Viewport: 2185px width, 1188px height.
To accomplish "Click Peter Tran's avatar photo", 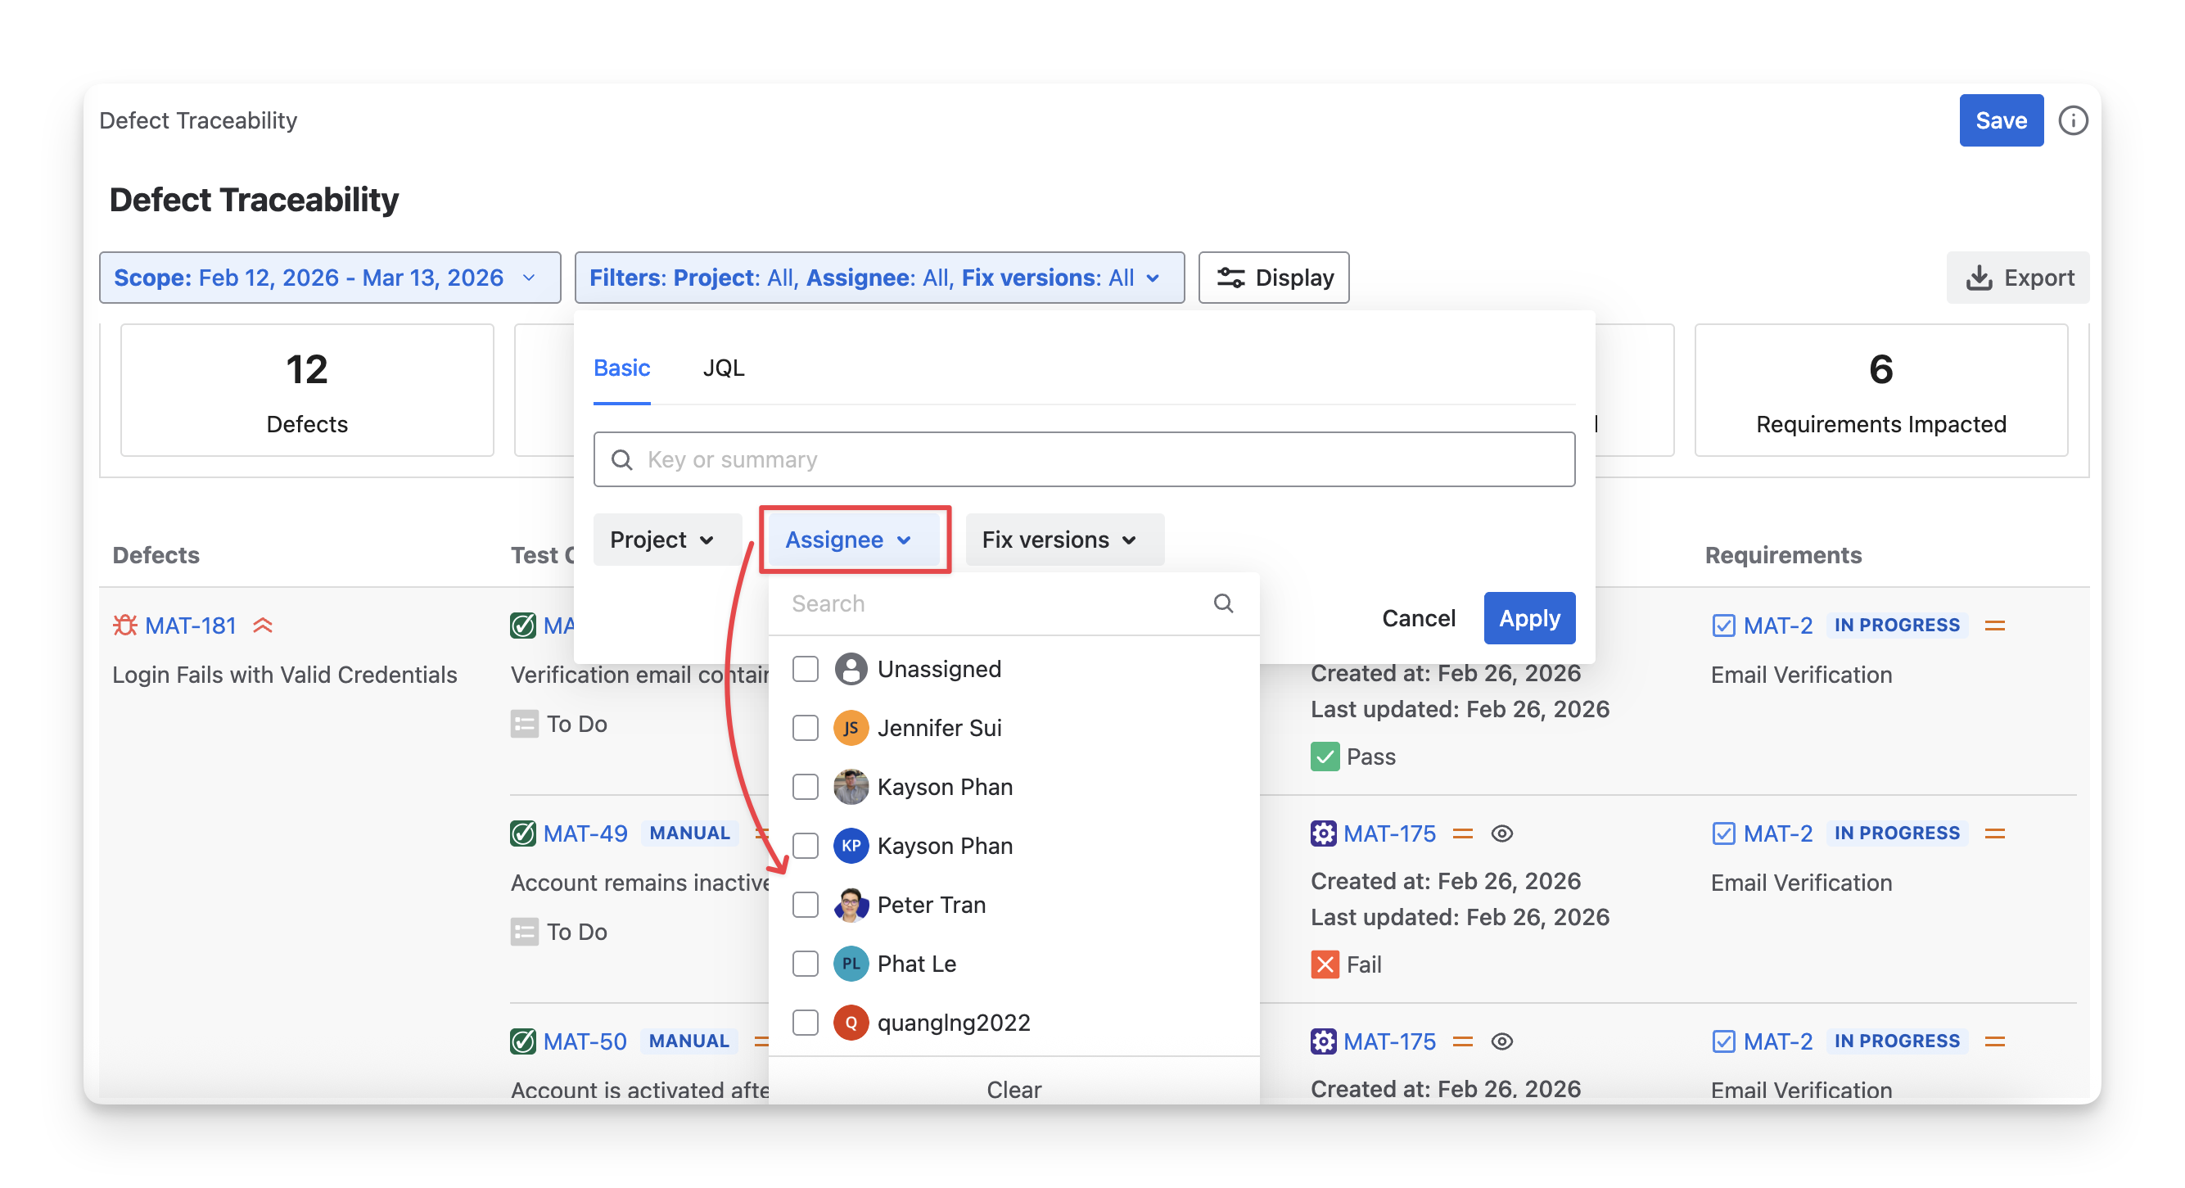I will 850,905.
